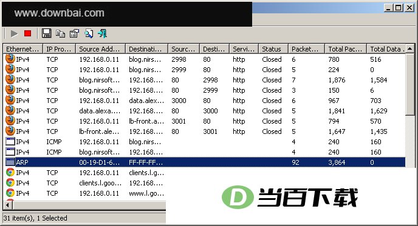Click the total data size value 703
Image resolution: width=418 pixels, height=226 pixels.
click(x=375, y=101)
